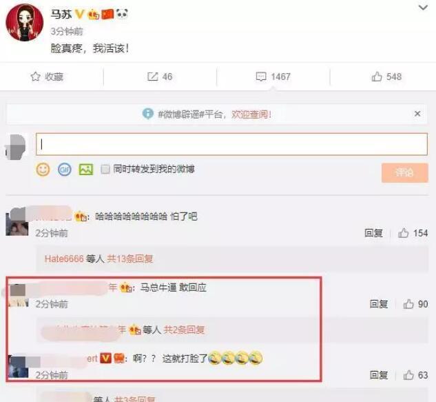The height and width of the screenshot is (402, 436).
Task: Click the 欢迎查阅 link in banner
Action: (x=251, y=114)
